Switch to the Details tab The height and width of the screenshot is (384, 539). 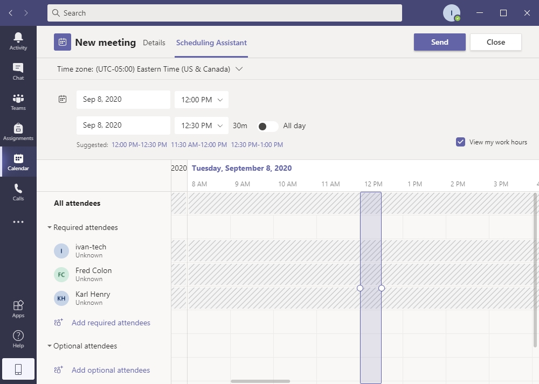(x=154, y=43)
